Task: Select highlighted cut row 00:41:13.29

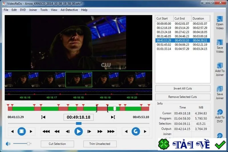Action: (182, 40)
